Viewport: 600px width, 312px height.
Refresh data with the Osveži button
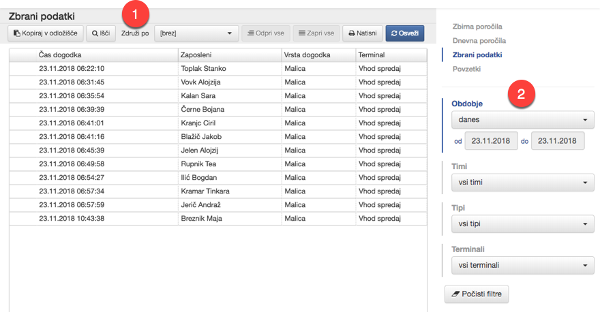[405, 33]
